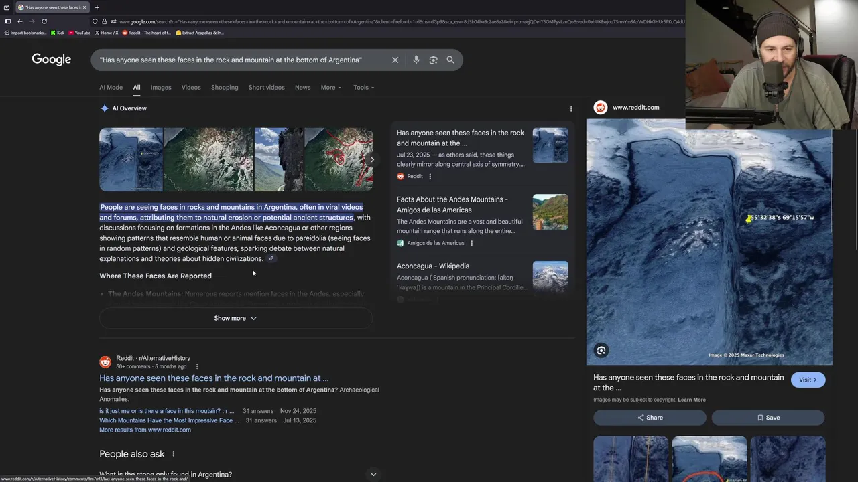The height and width of the screenshot is (482, 858).
Task: Switch to Videos tab
Action: pos(191,88)
